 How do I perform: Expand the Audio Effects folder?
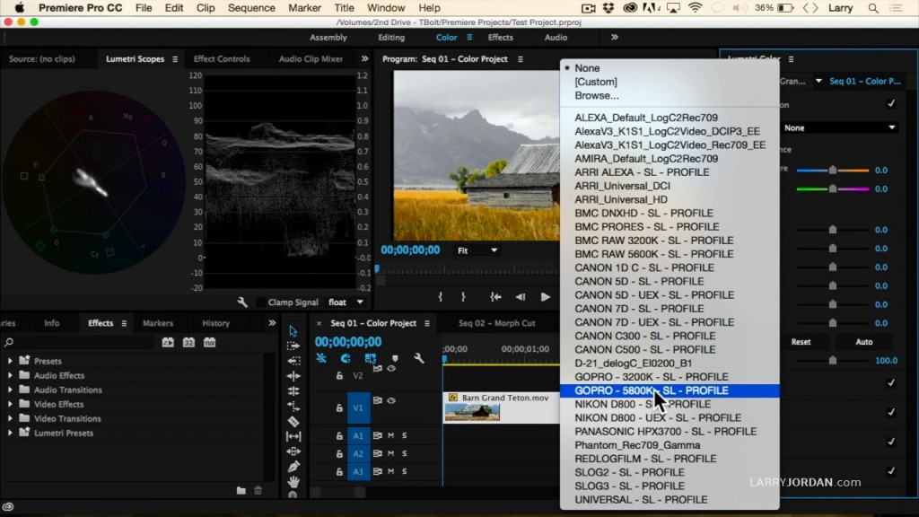pos(10,375)
